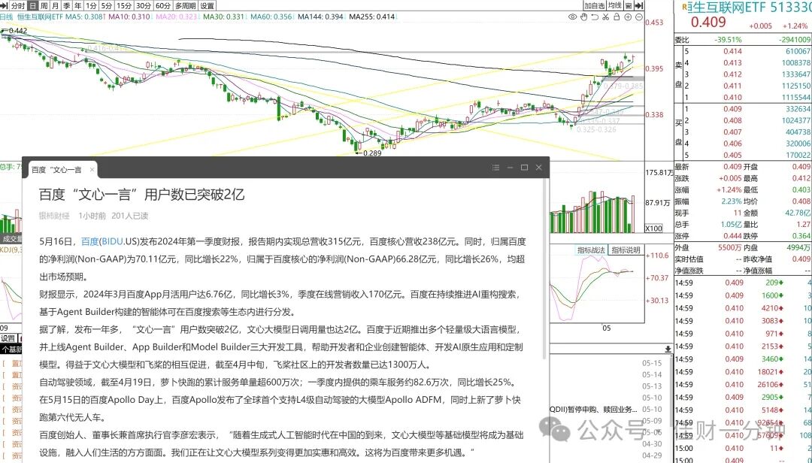This screenshot has height=463, width=812.
Task: Open chart 设置 settings in top bar
Action: (208, 6)
